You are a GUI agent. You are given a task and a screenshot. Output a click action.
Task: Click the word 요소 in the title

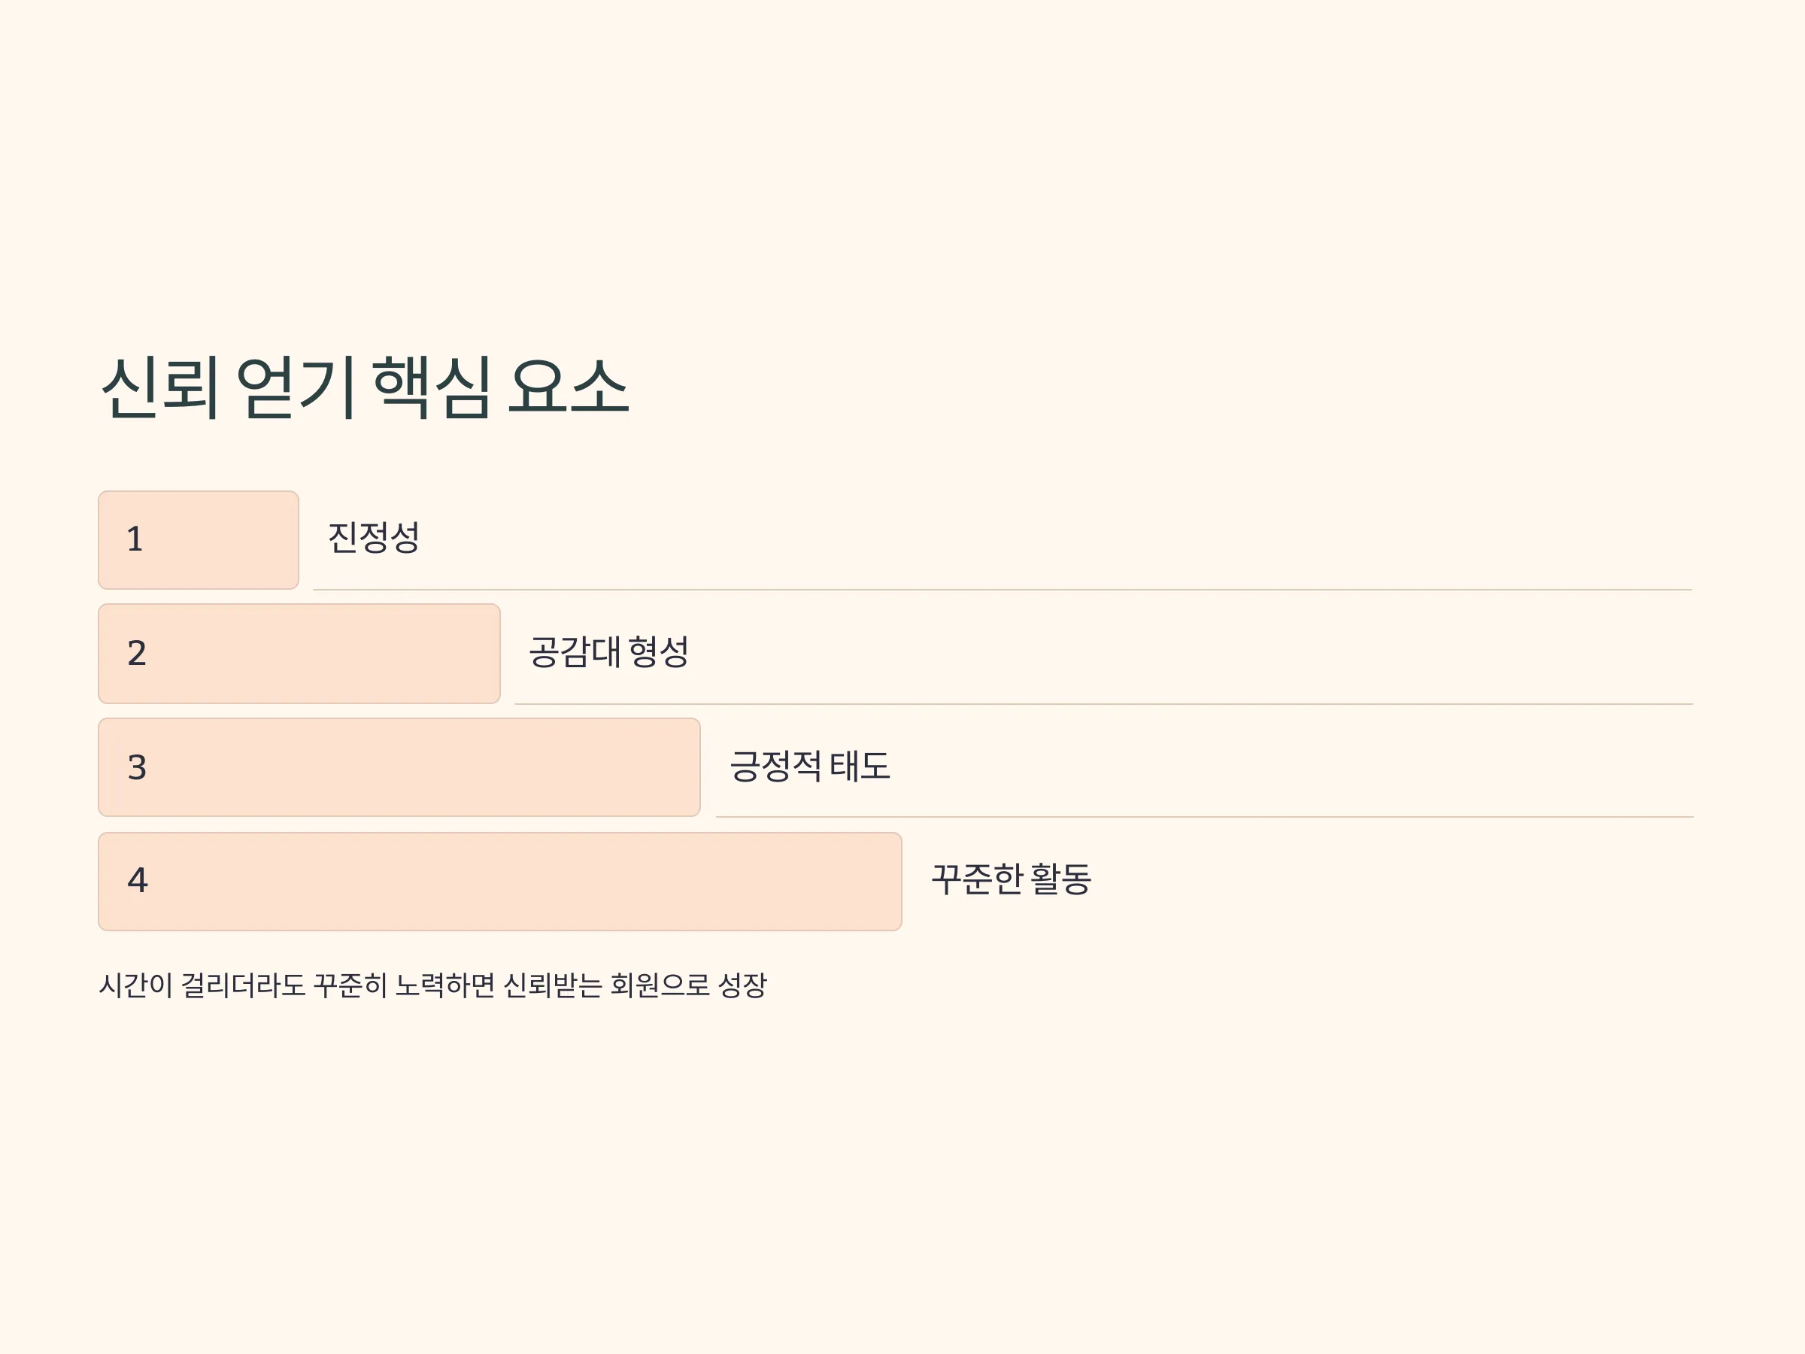569,387
